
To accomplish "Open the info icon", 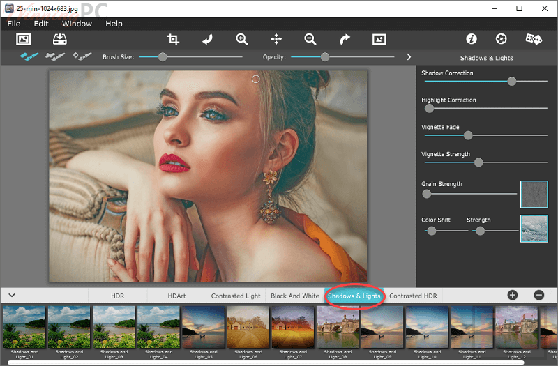I will click(x=472, y=39).
